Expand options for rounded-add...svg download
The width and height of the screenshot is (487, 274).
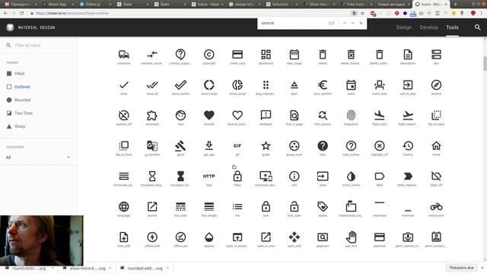pyautogui.click(x=167, y=268)
